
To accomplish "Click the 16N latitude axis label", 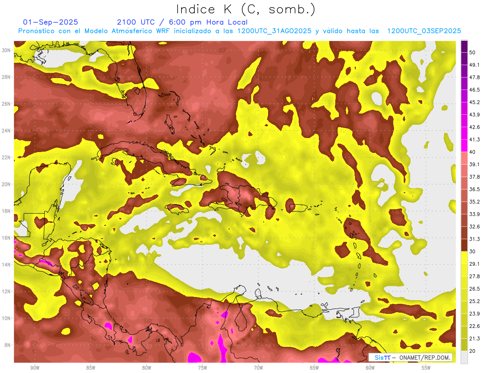I will tap(6, 238).
